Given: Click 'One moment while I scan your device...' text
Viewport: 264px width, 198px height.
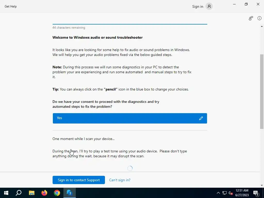Looking at the screenshot, I should [x=84, y=139].
